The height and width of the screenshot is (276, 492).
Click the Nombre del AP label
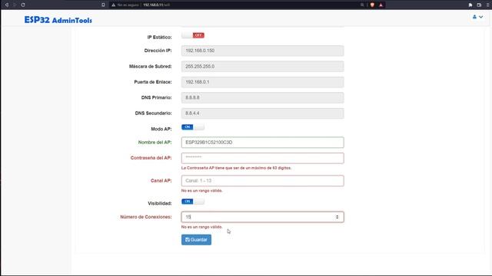pyautogui.click(x=155, y=143)
